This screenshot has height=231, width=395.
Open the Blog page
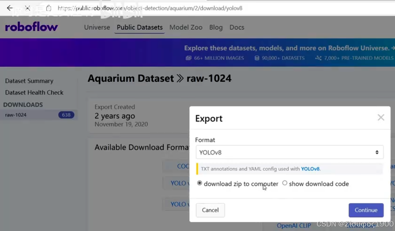[x=216, y=27]
